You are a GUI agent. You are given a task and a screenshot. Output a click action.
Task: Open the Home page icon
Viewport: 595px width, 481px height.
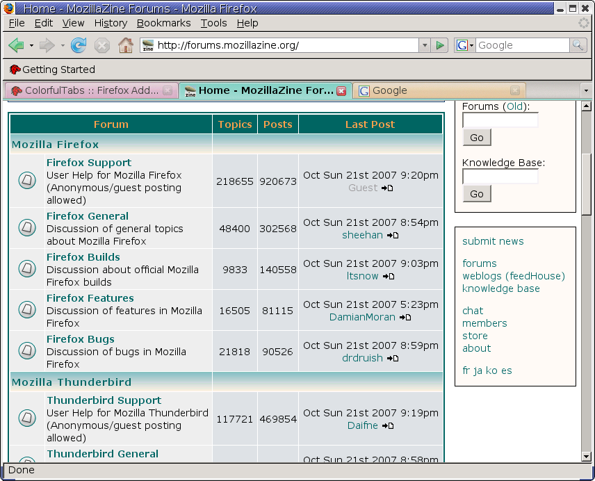point(126,45)
